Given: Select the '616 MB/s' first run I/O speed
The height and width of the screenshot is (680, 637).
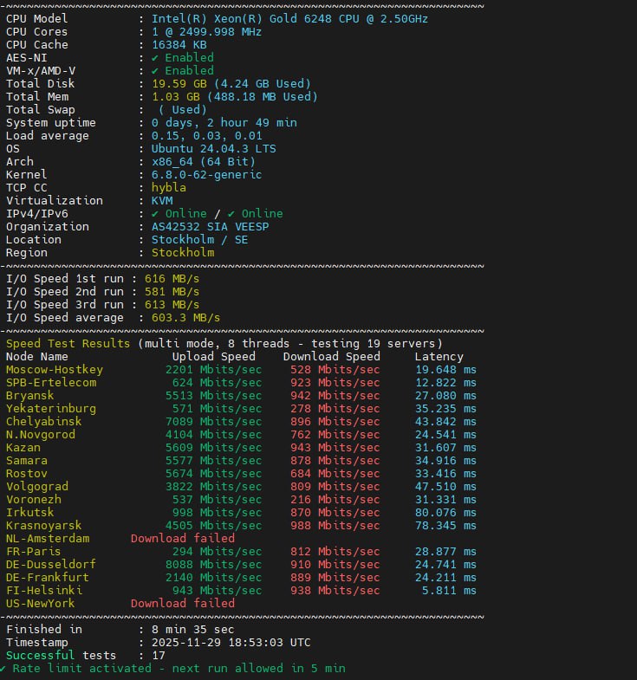Looking at the screenshot, I should pos(172,279).
